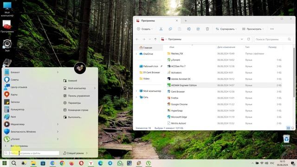Click the Поиск в: Программы search box
297x167 pixels.
click(273, 39)
